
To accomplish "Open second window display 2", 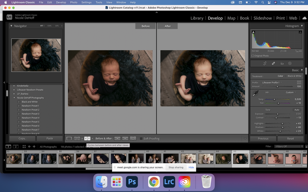I will coord(16,147).
